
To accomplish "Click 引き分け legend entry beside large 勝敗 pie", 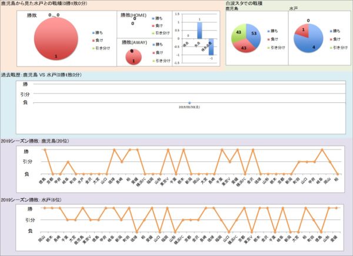I will click(x=101, y=48).
